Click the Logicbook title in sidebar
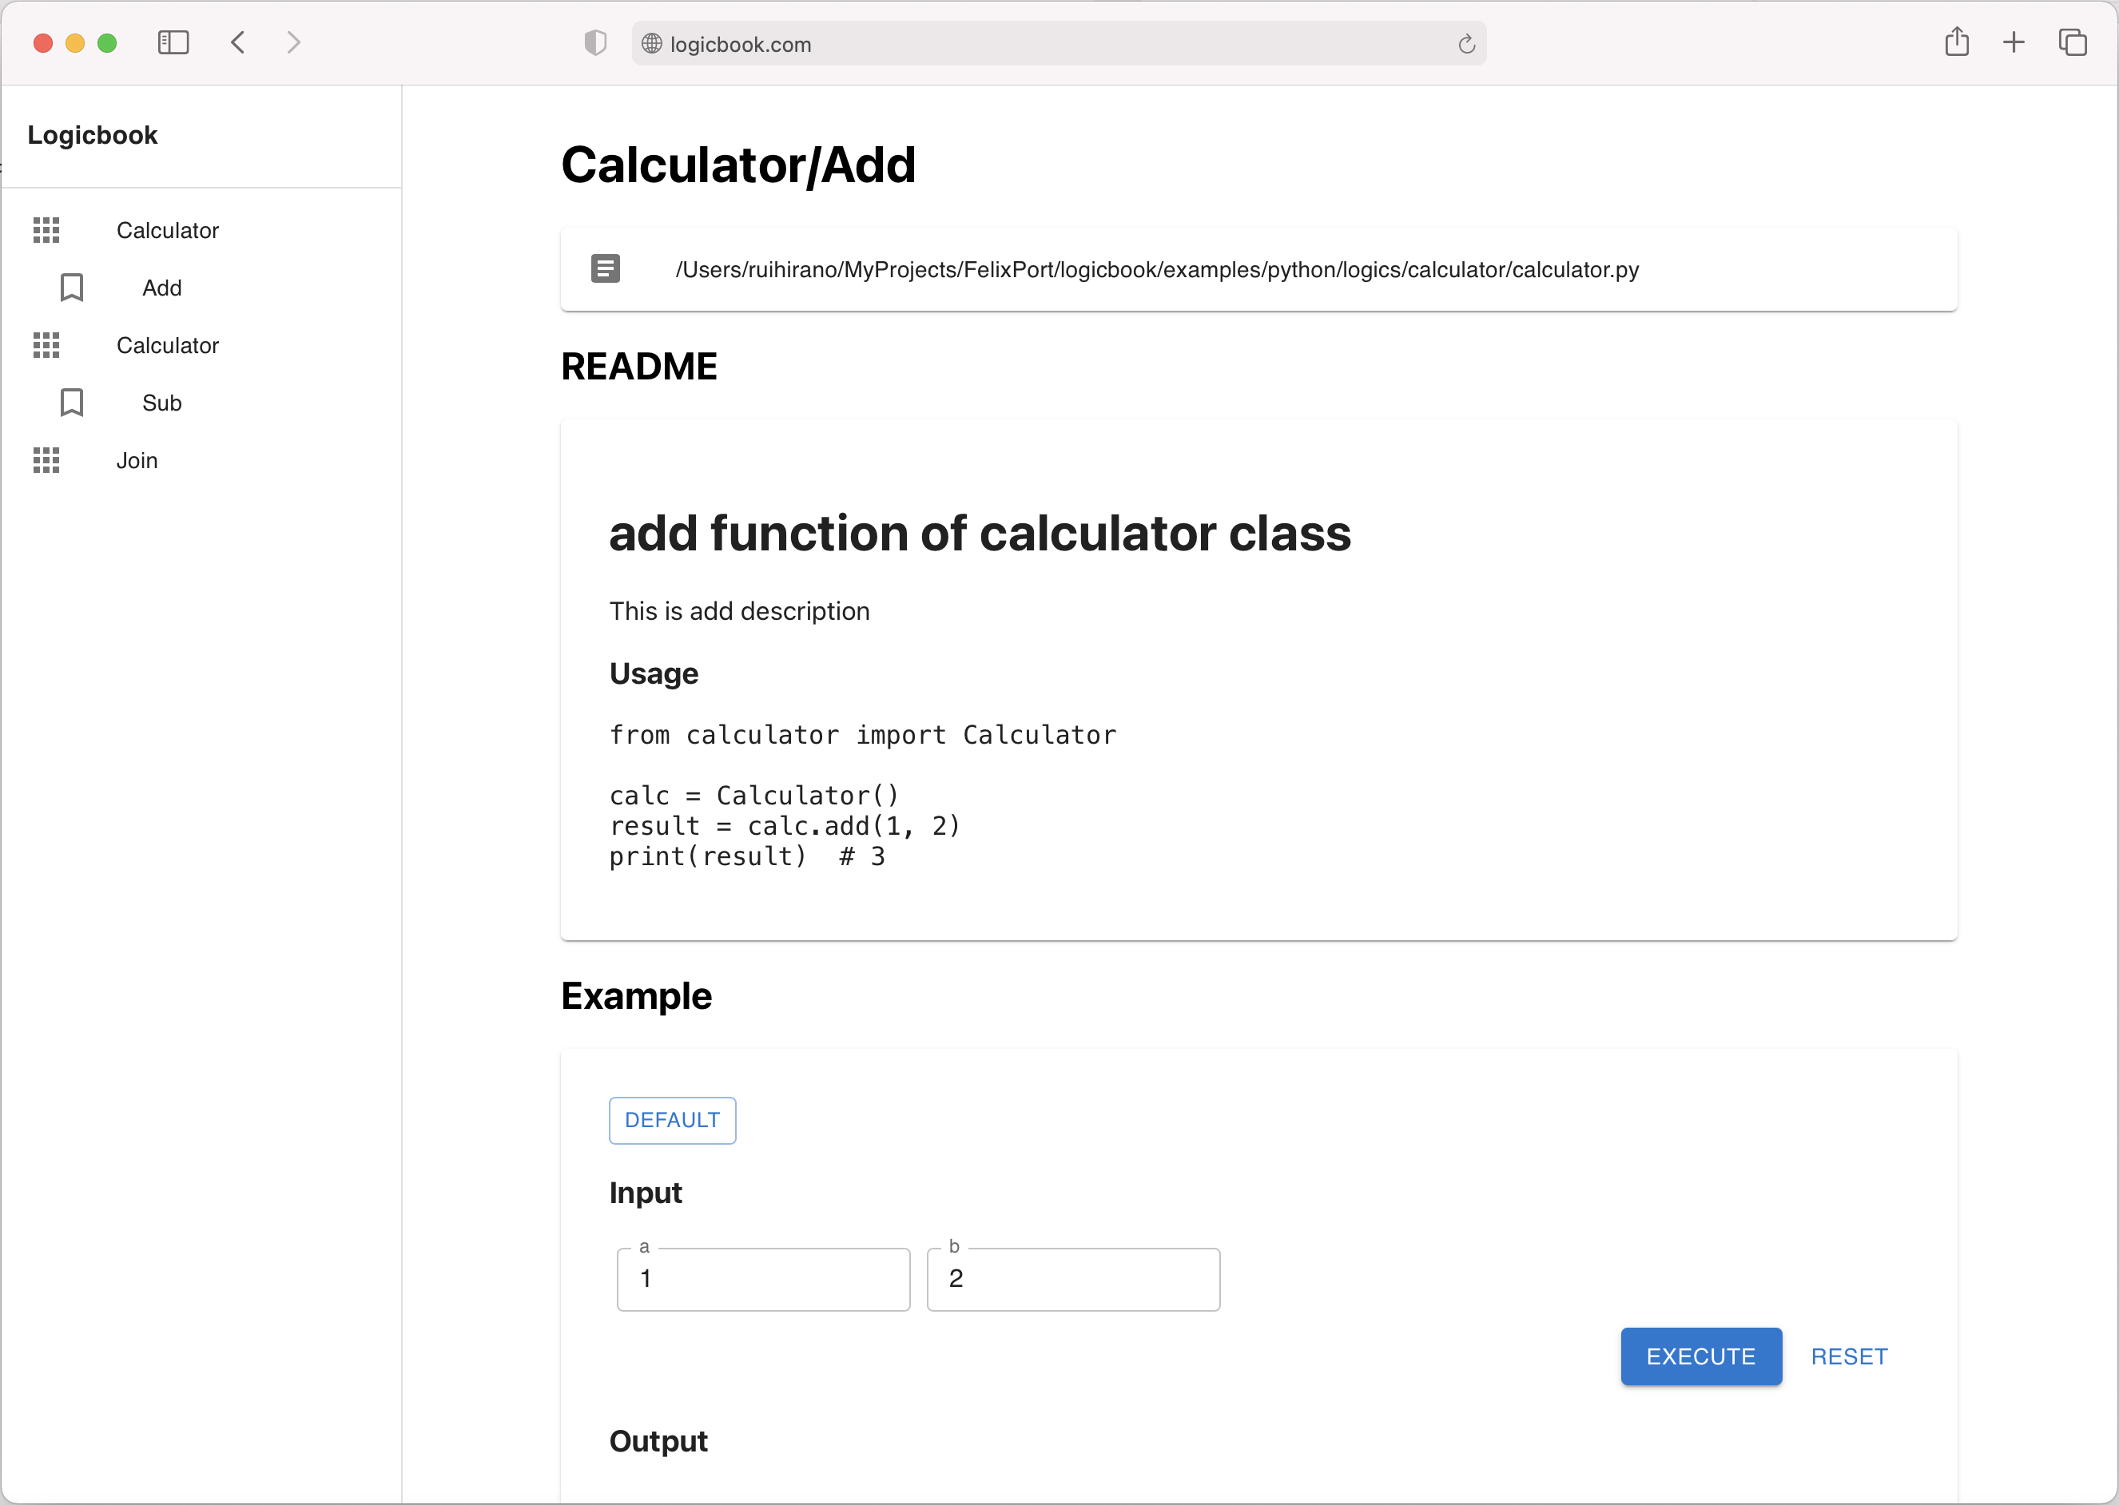 [x=93, y=135]
